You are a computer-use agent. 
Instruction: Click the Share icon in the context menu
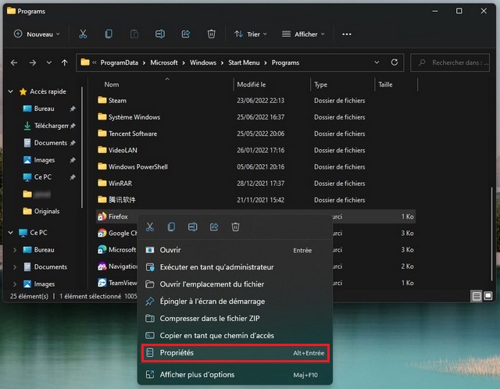pyautogui.click(x=214, y=227)
